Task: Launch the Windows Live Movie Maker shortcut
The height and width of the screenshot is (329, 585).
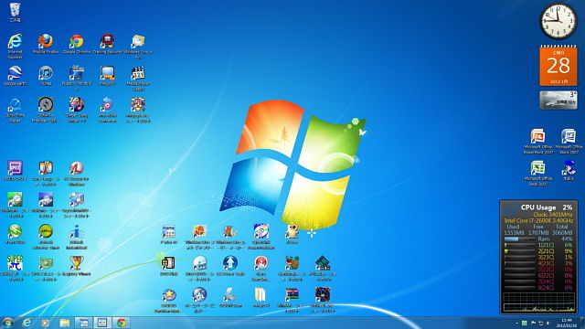Action: [x=230, y=237]
